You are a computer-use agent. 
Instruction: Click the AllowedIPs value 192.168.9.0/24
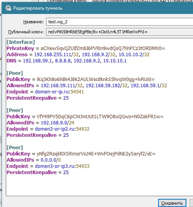57,123
